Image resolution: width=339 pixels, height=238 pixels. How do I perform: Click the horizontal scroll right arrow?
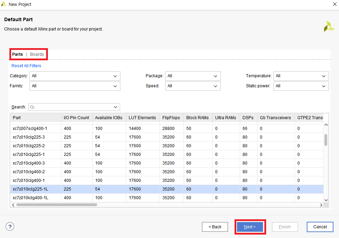click(321, 205)
